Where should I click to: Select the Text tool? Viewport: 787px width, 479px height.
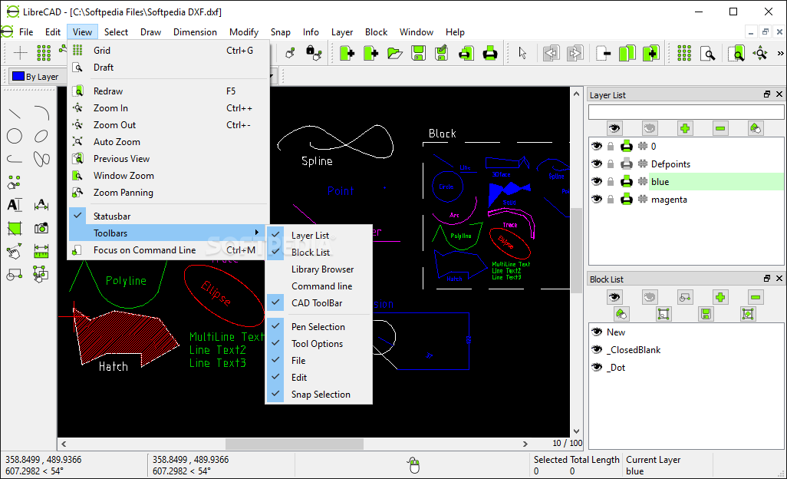(15, 205)
